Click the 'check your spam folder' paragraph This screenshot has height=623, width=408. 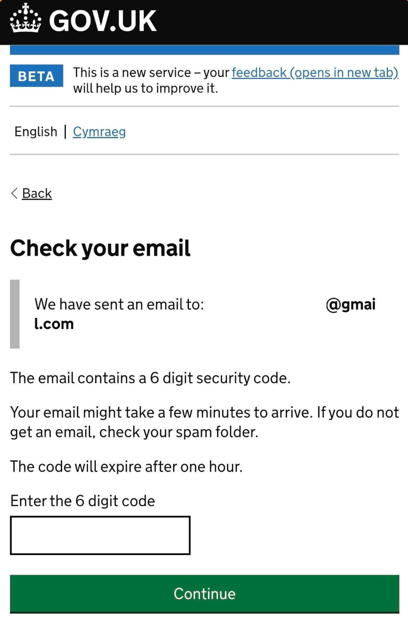[x=204, y=422]
